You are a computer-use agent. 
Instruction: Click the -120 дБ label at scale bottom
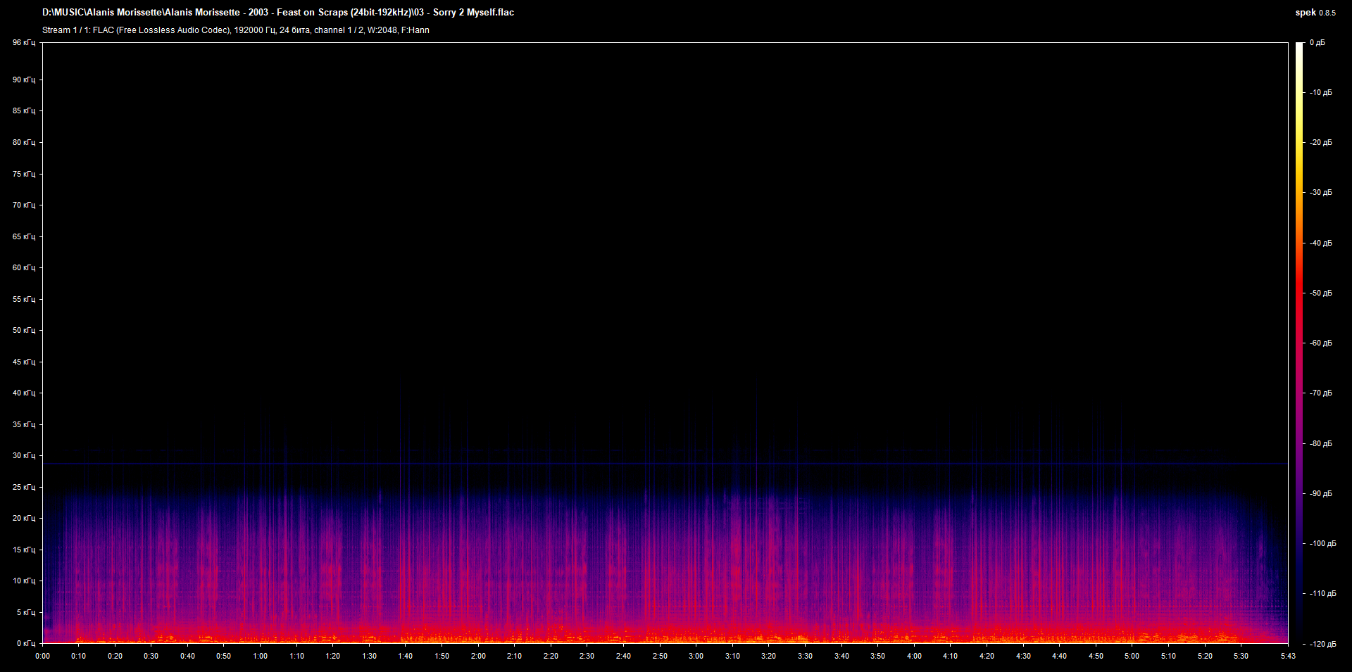click(1322, 644)
